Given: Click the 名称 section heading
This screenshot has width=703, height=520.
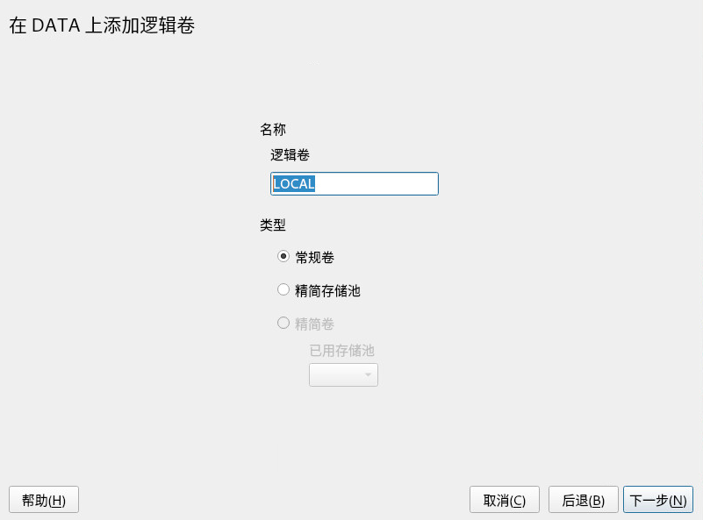Looking at the screenshot, I should (x=273, y=130).
